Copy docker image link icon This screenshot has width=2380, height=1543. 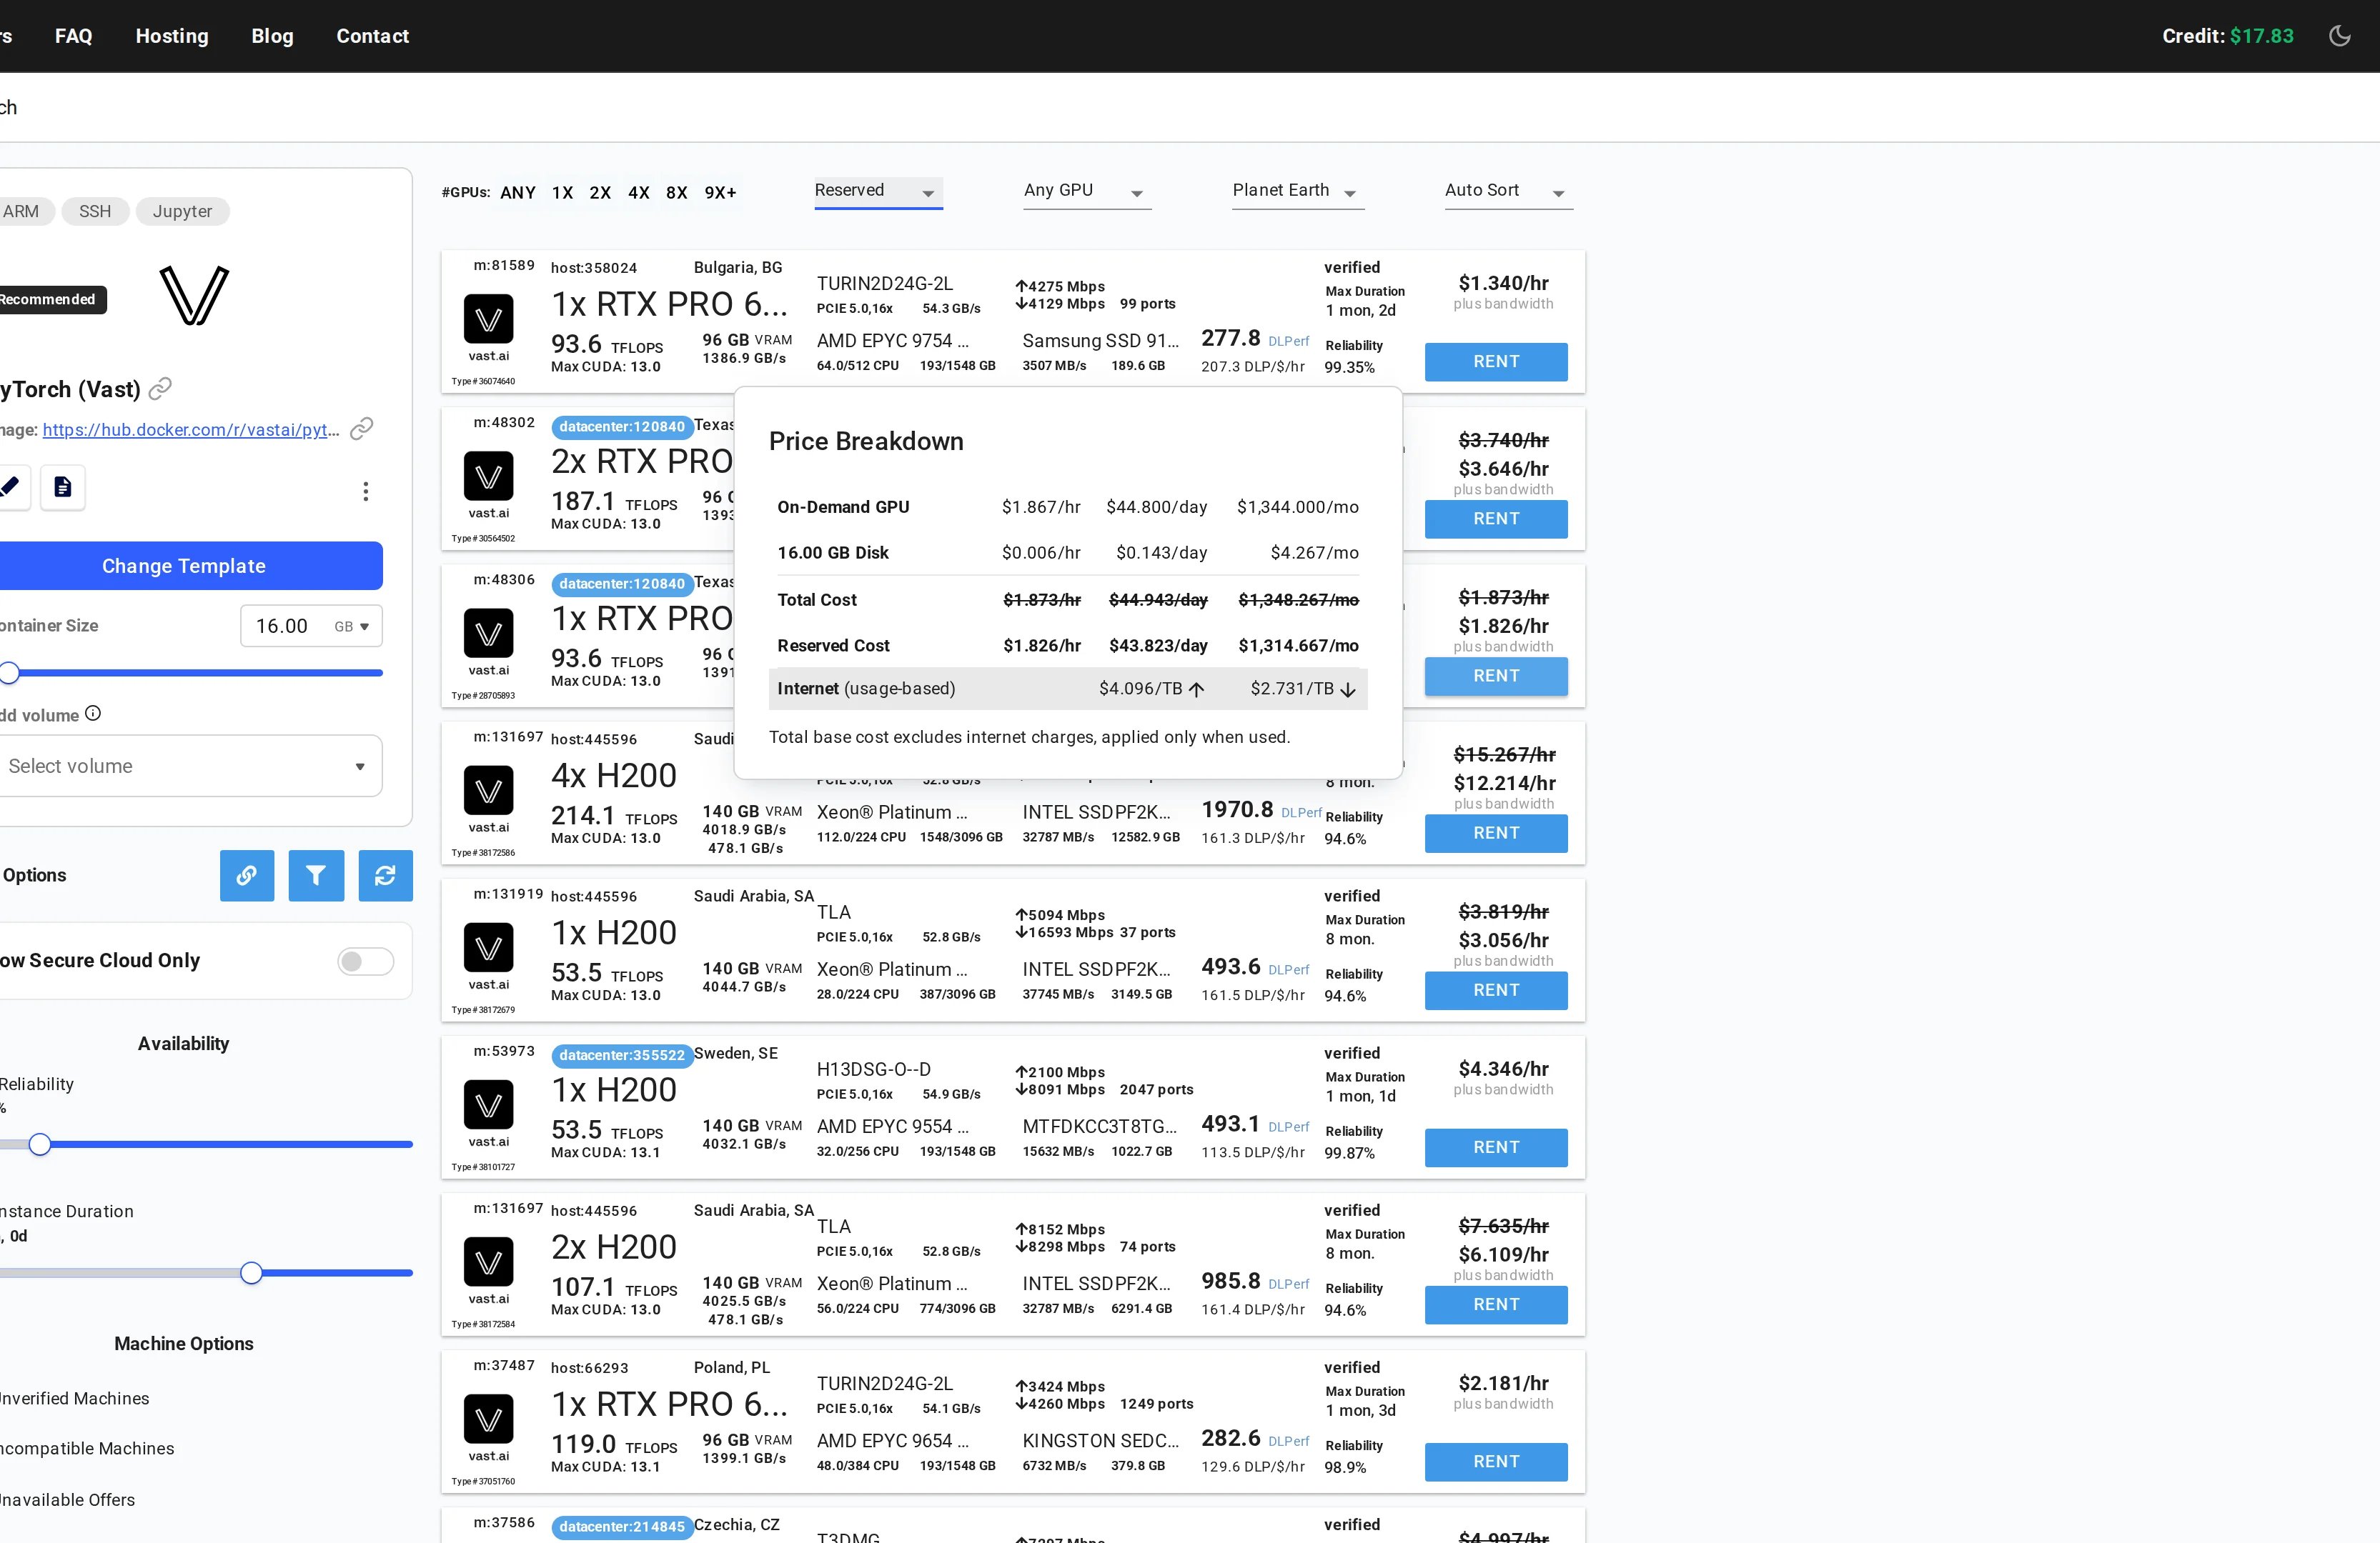(x=362, y=429)
